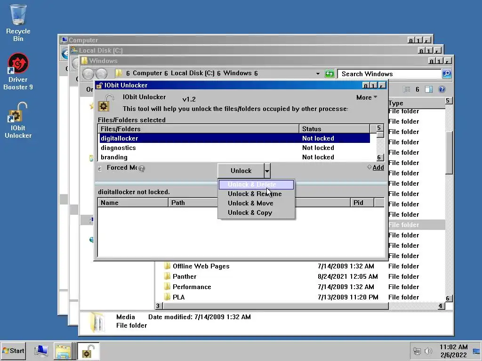Click the Show Desktop monitor icon in taskbar
This screenshot has height=361, width=482.
point(41,351)
